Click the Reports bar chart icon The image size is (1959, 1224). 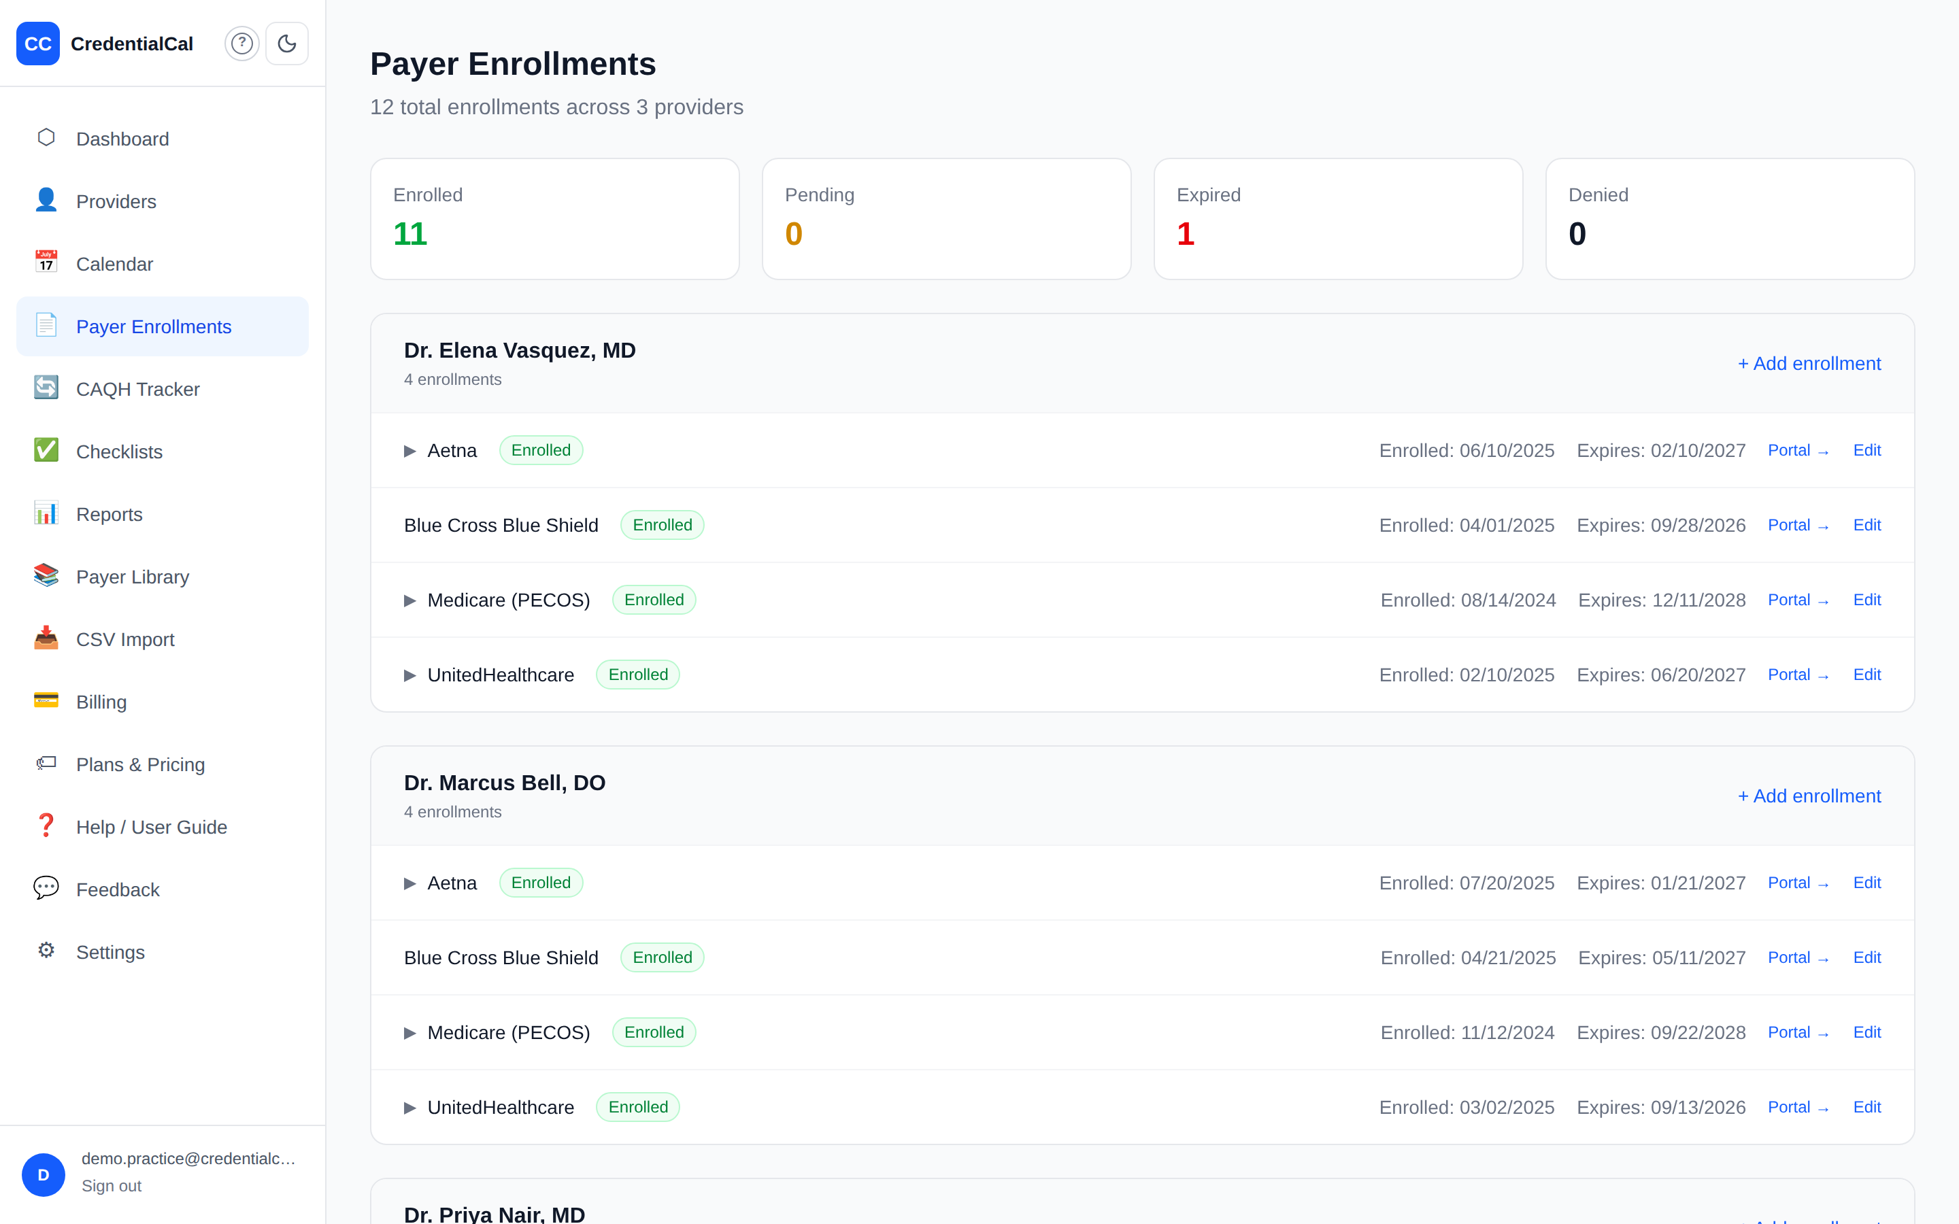(46, 513)
